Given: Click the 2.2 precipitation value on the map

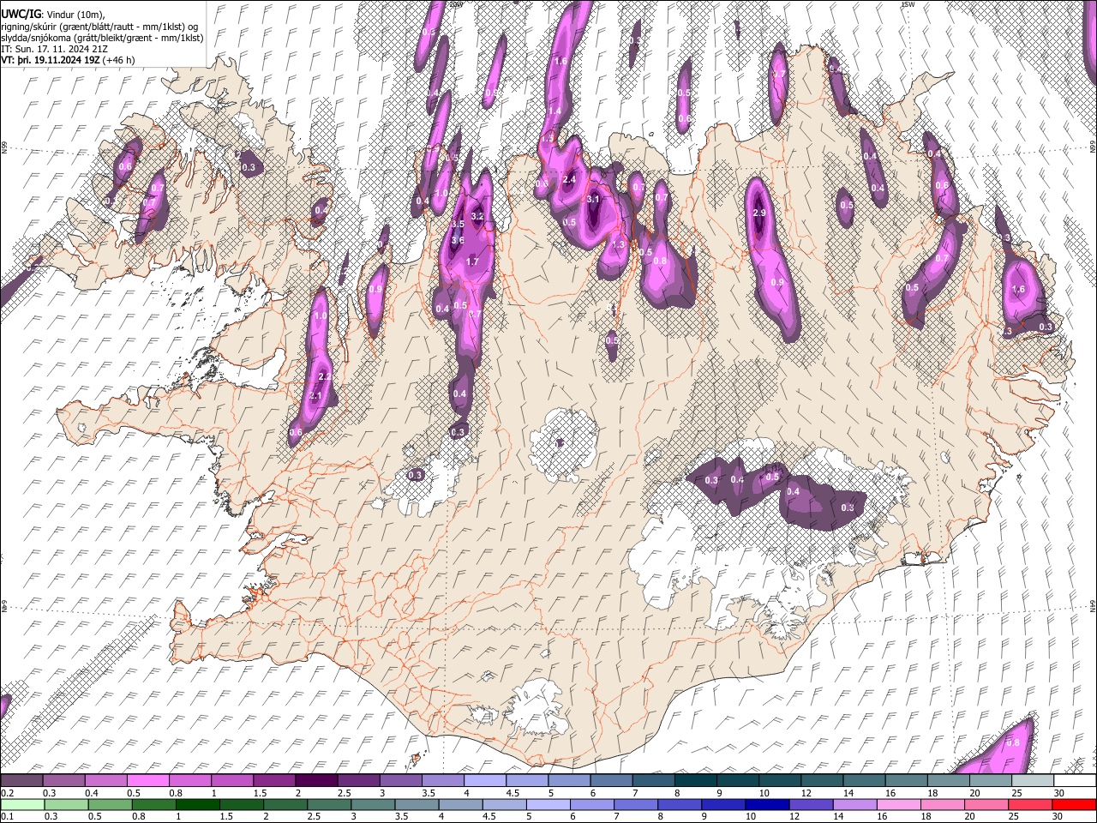Looking at the screenshot, I should 324,376.
